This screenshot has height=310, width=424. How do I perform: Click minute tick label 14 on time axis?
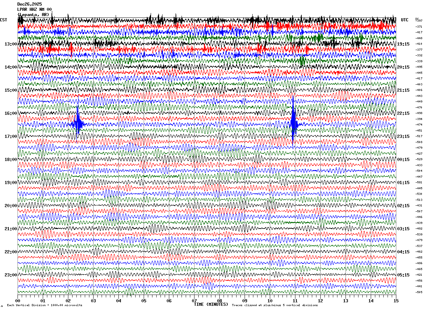pos(371,301)
